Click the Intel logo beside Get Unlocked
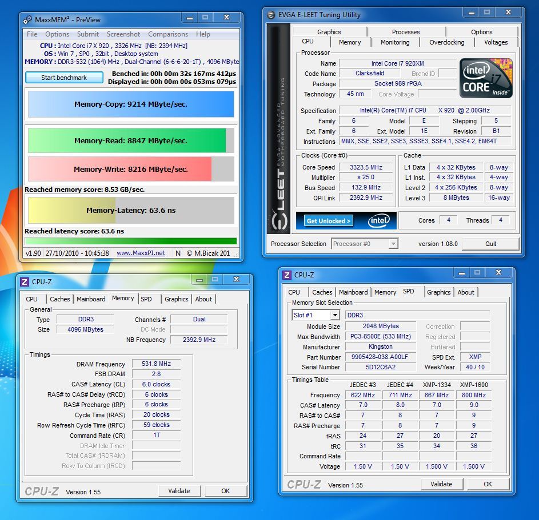The width and height of the screenshot is (539, 520). [x=378, y=221]
